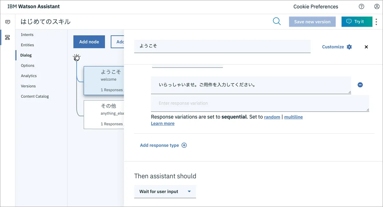Click the partially hidden Add button beside Add node

117,42
